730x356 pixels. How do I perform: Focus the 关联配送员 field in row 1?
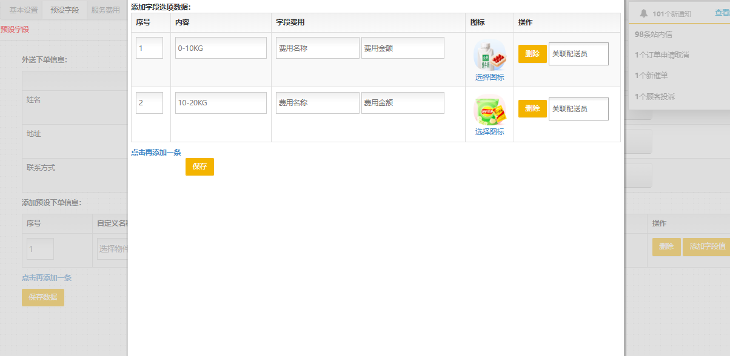(x=578, y=54)
